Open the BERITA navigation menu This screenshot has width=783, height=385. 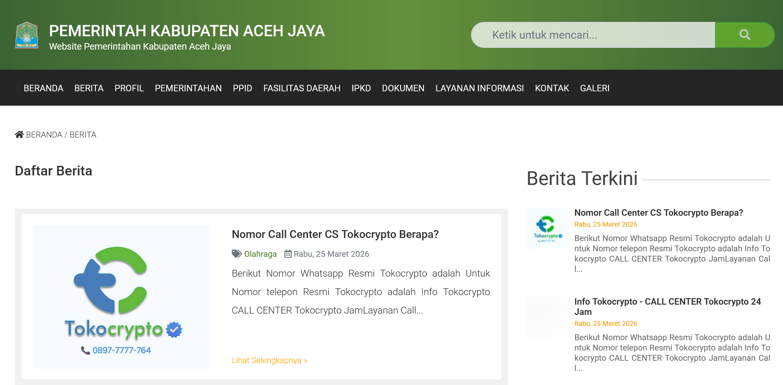point(89,88)
